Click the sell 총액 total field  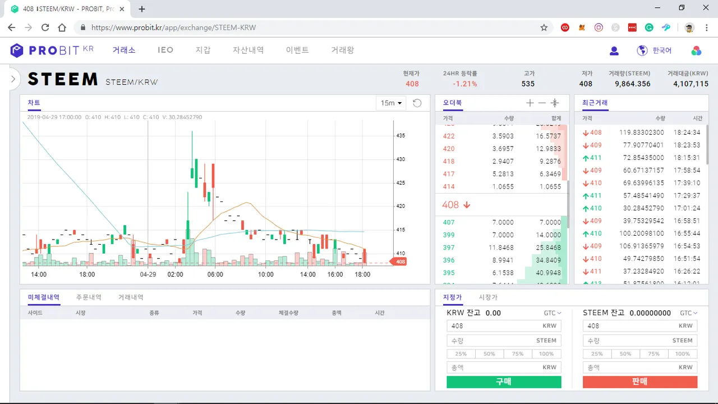tap(640, 368)
